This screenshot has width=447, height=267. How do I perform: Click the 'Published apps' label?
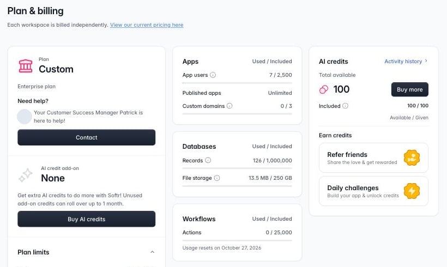click(202, 93)
